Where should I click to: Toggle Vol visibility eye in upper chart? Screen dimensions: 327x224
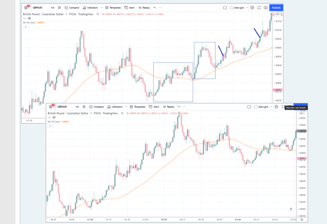[x=29, y=18]
